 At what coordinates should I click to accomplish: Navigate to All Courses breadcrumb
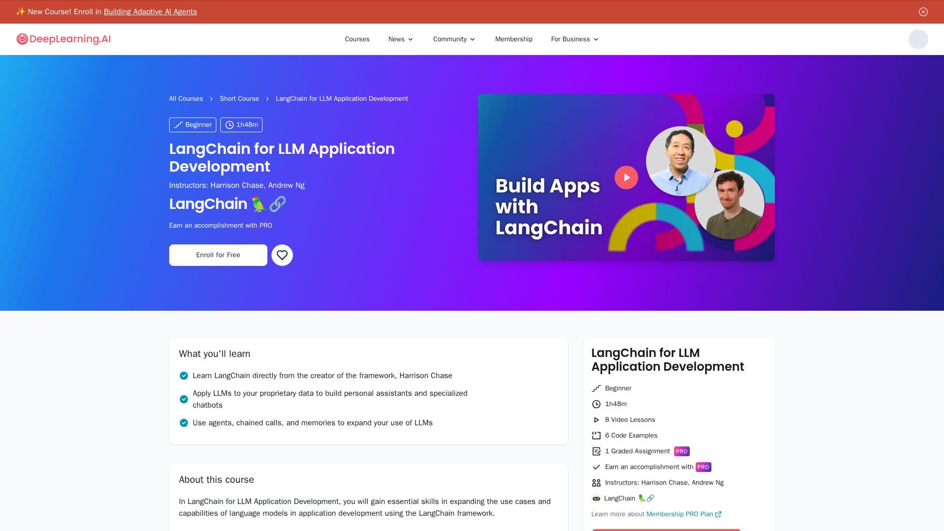(x=186, y=99)
